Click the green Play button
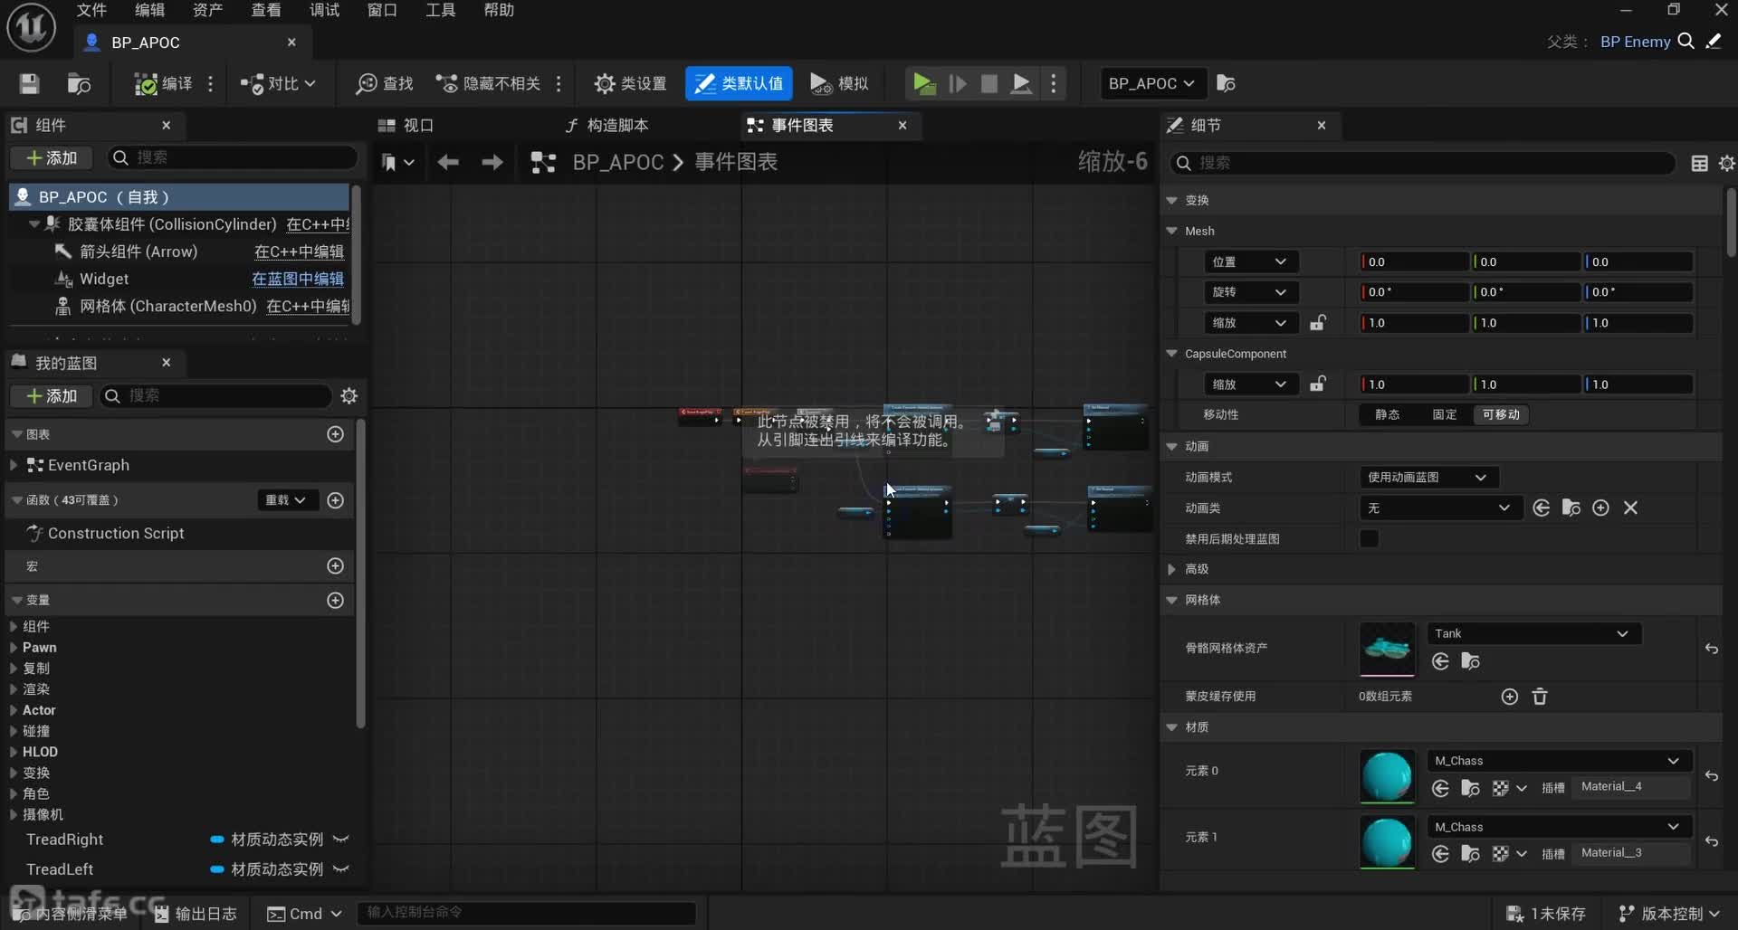 tap(923, 84)
